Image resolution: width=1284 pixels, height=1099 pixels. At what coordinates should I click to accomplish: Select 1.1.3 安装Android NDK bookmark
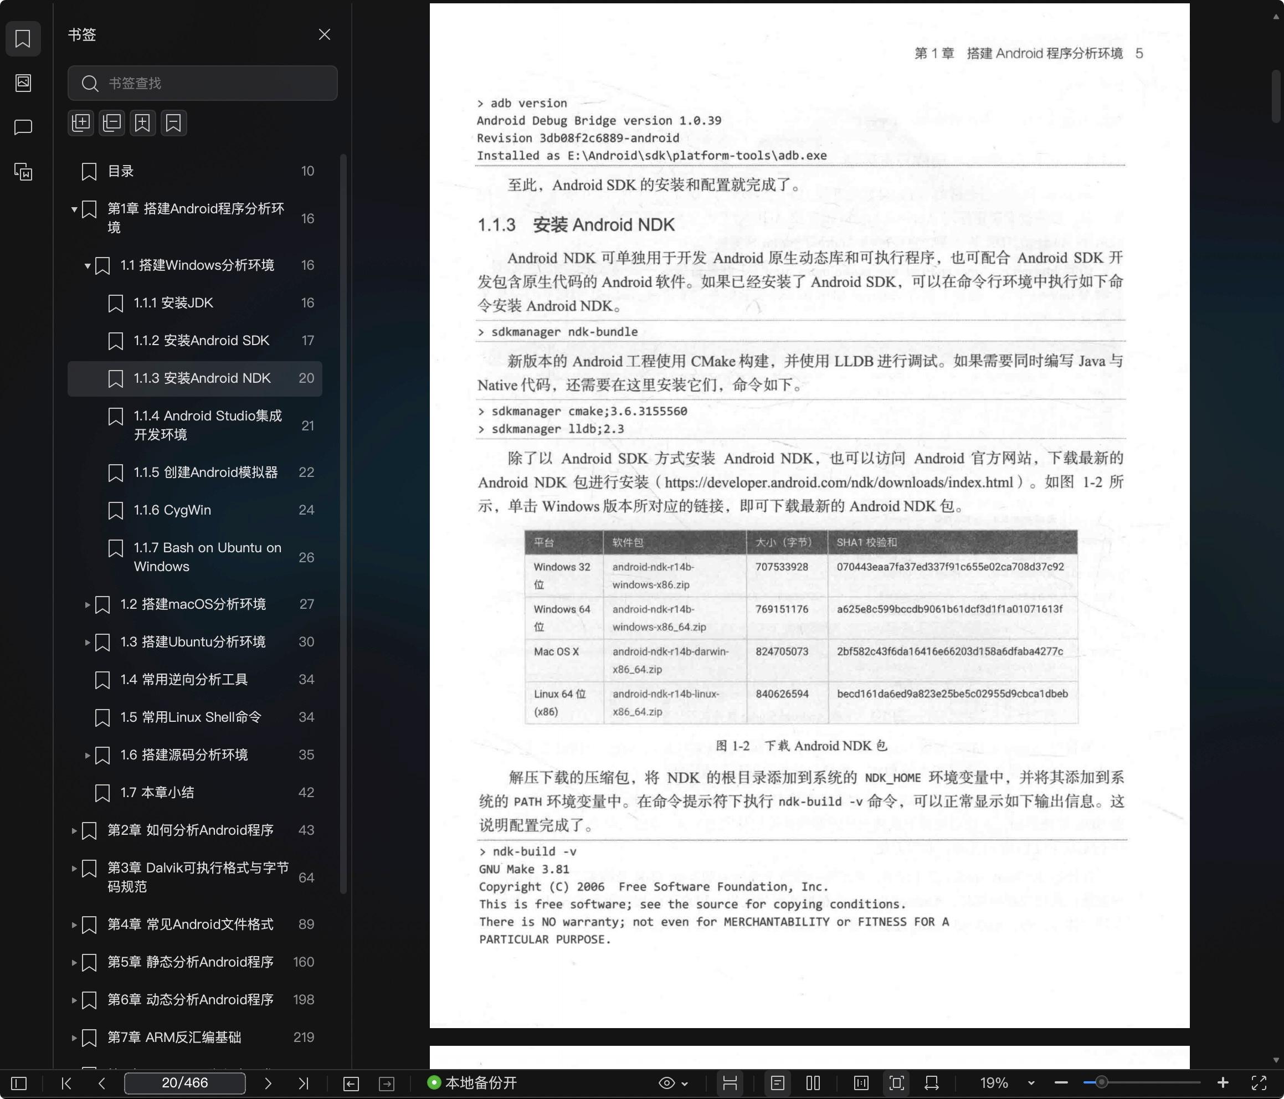point(195,378)
